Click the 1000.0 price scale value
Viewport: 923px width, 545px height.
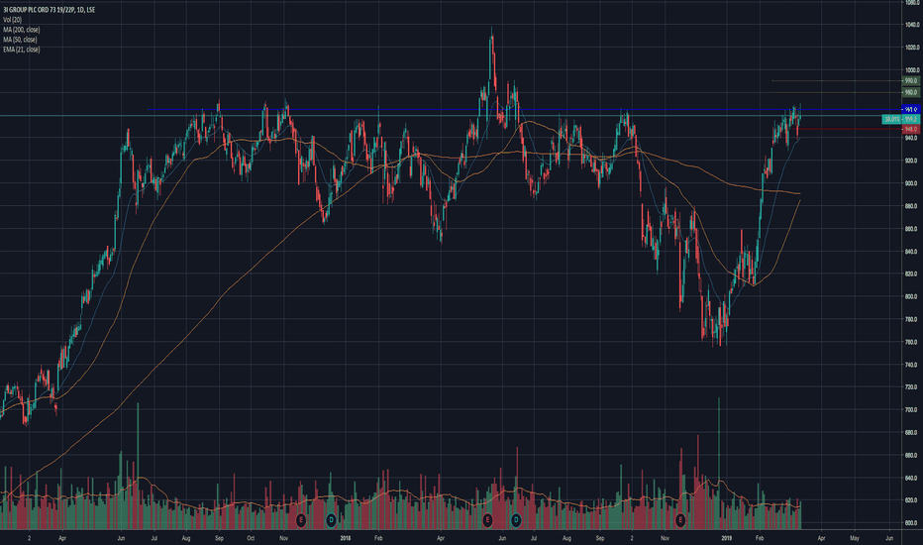(x=911, y=70)
